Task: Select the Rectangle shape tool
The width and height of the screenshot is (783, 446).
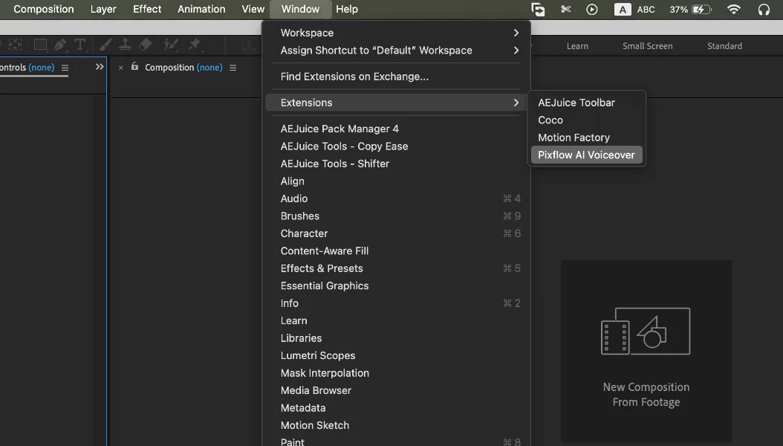Action: coord(40,45)
